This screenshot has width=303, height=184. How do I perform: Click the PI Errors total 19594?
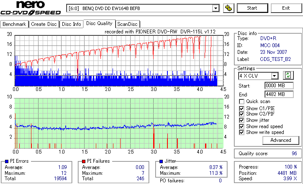click(x=60, y=179)
